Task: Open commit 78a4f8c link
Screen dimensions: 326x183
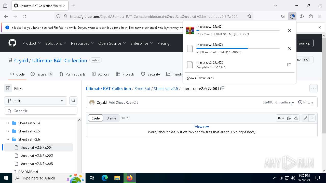Action: pyautogui.click(x=268, y=102)
